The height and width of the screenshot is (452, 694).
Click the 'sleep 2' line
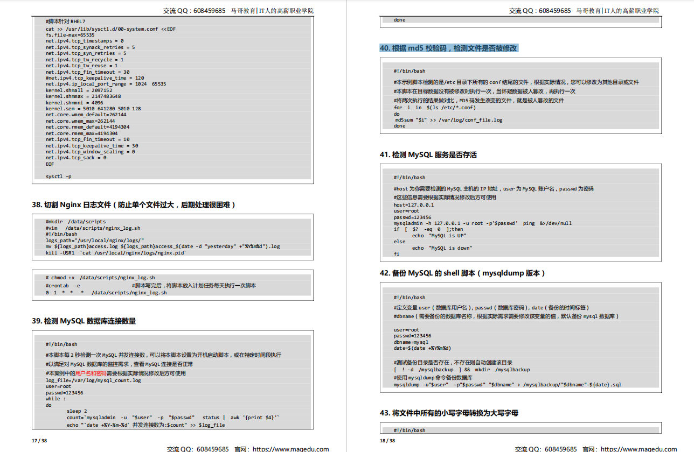click(x=77, y=411)
